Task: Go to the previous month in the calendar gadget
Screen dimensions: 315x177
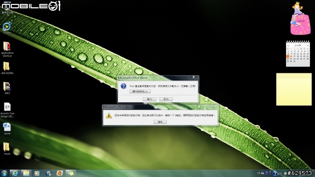Action: 288,46
